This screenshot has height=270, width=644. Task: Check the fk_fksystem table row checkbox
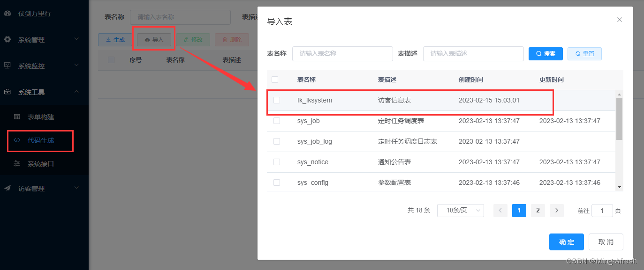click(x=277, y=100)
